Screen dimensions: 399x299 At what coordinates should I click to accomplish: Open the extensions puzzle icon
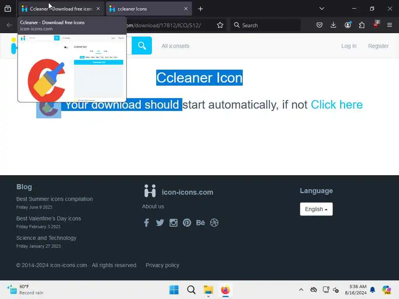[362, 25]
